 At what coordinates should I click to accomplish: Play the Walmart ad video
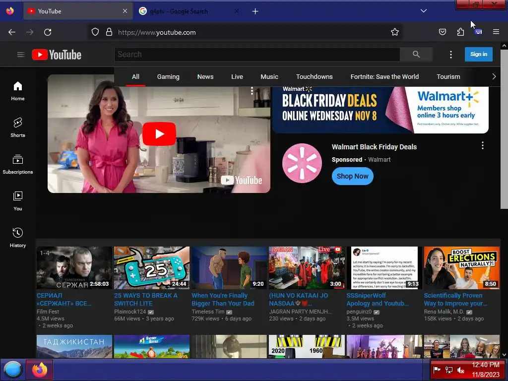pyautogui.click(x=159, y=134)
